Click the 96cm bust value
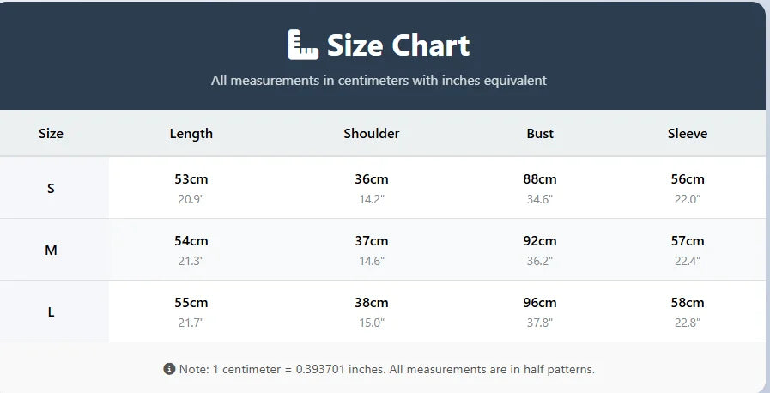The image size is (770, 393). tap(540, 303)
